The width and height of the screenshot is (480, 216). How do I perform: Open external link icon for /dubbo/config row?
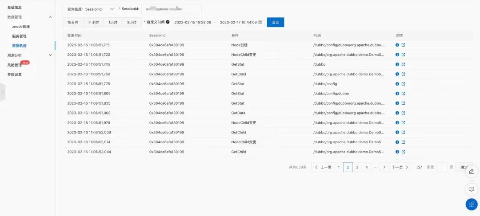(404, 84)
